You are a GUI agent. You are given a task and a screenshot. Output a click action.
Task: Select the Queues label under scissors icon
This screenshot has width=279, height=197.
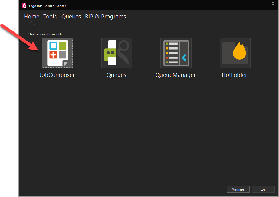(116, 75)
